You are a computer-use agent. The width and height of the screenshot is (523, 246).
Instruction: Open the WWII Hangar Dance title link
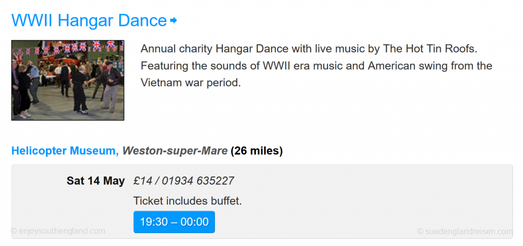89,20
